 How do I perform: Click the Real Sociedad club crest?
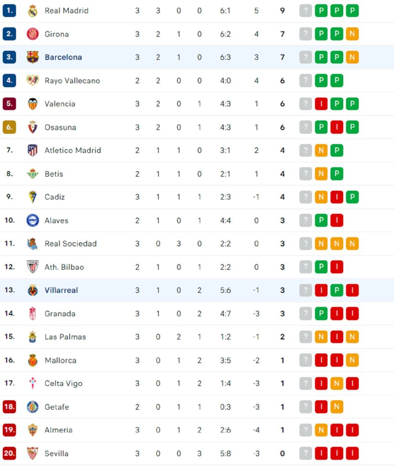[32, 244]
